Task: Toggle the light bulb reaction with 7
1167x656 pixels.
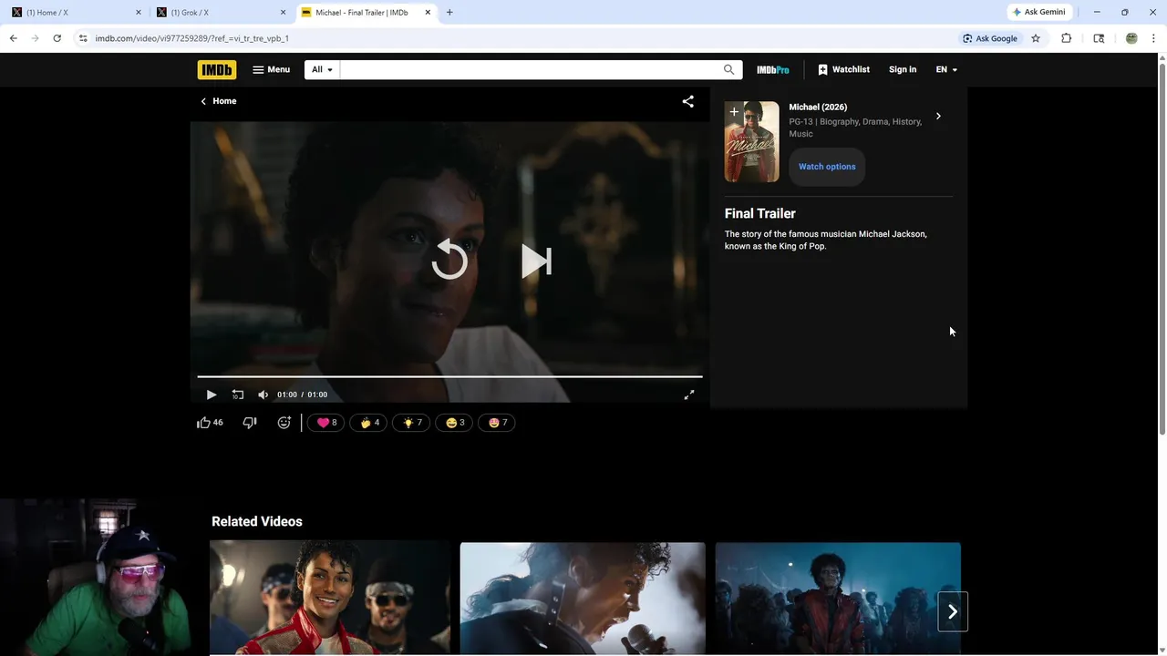Action: [x=411, y=423]
